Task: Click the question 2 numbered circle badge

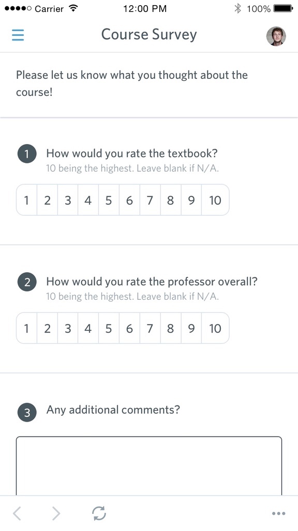Action: [x=27, y=282]
